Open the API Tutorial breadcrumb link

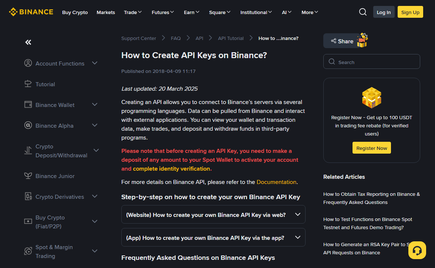(x=230, y=38)
